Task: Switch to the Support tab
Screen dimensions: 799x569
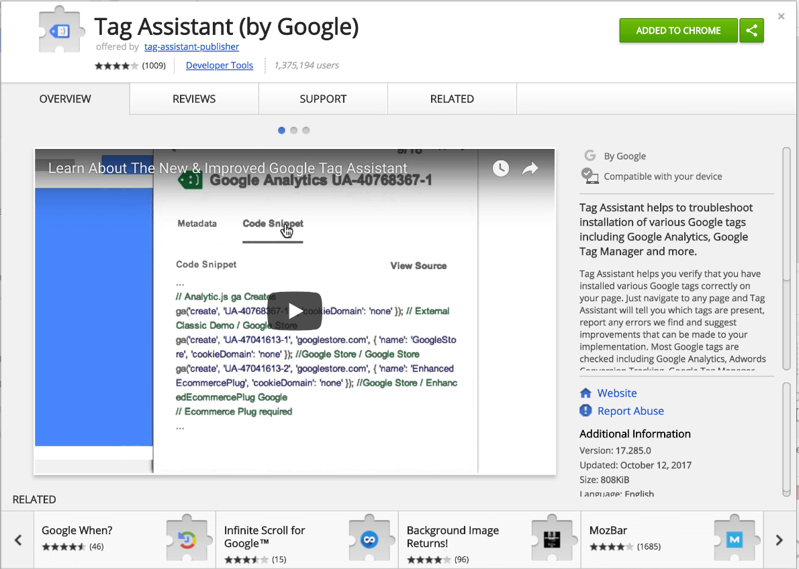Action: point(323,99)
